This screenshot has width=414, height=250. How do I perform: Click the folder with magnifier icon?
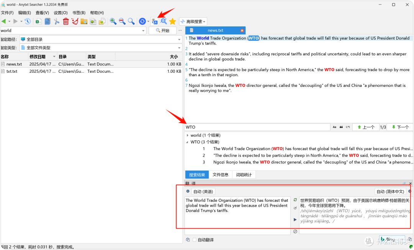click(x=84, y=21)
